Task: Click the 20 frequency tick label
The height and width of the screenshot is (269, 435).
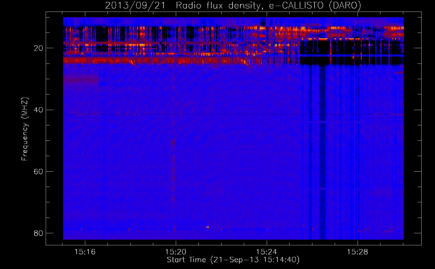Action: (38, 48)
